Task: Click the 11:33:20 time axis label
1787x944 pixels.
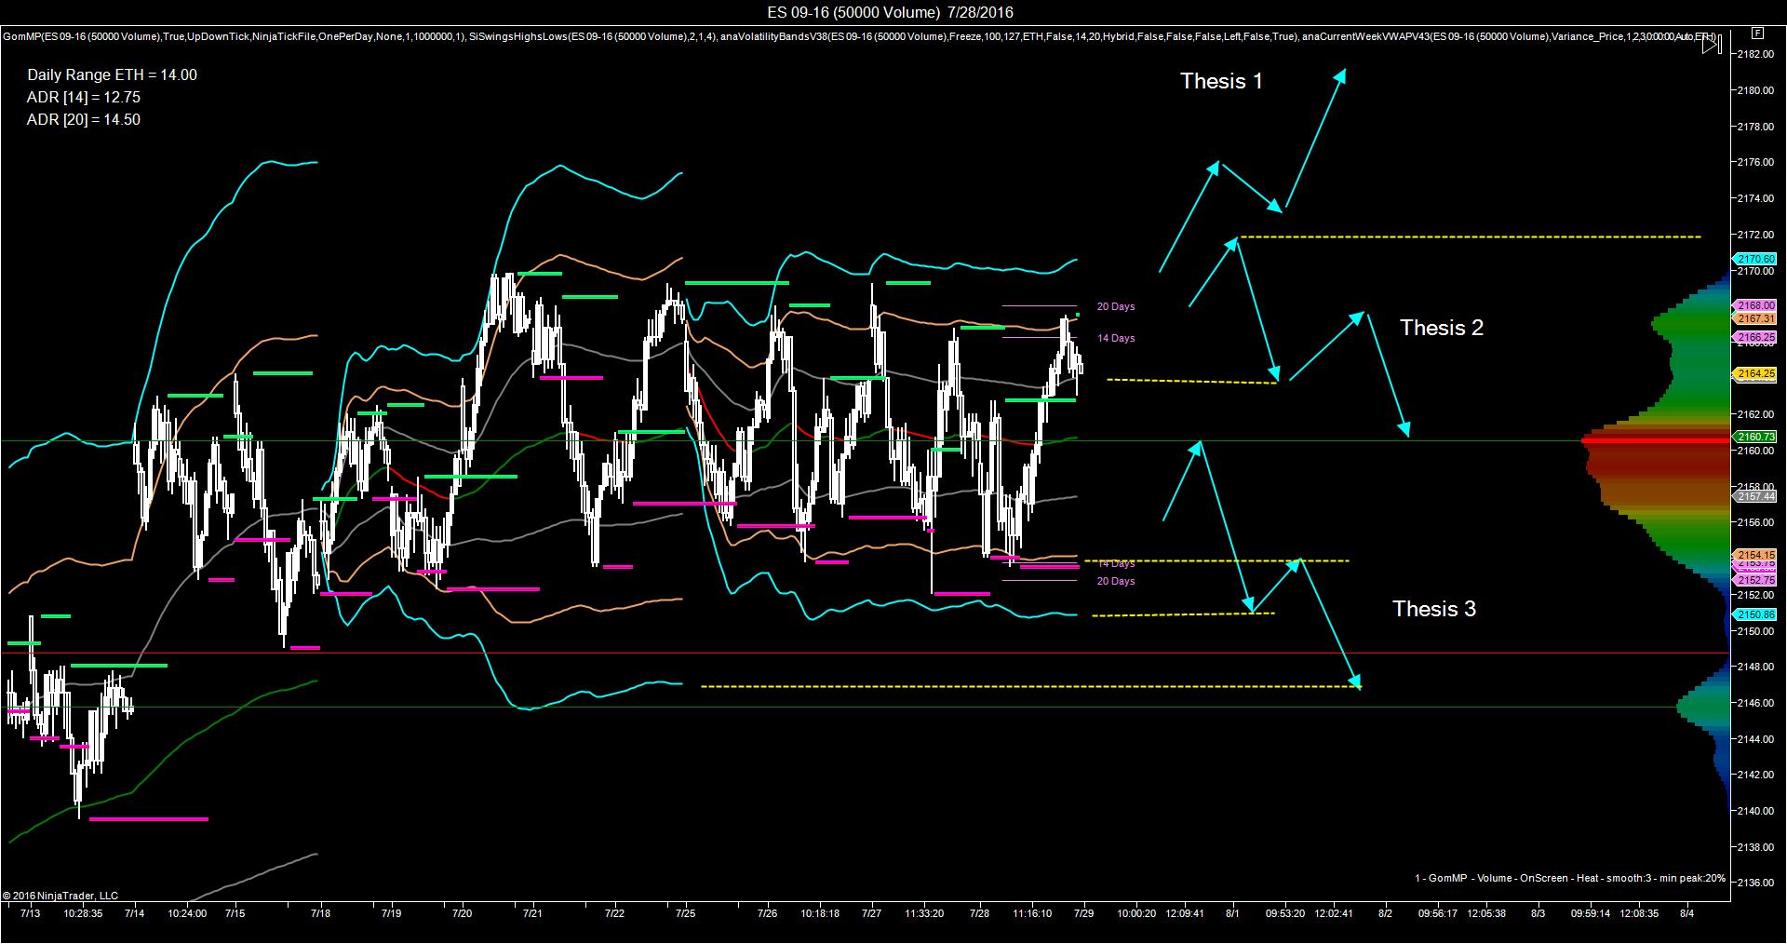Action: click(x=924, y=913)
